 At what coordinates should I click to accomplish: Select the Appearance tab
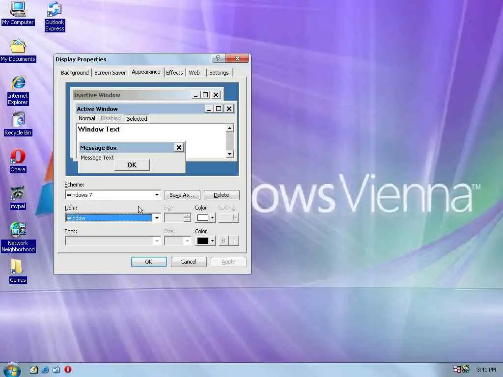(x=146, y=72)
